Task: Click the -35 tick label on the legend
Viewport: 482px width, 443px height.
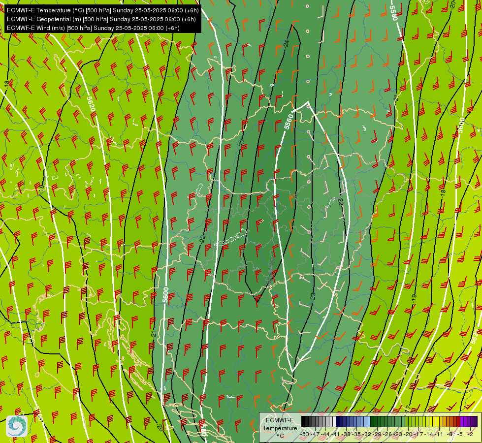Action: pyautogui.click(x=356, y=434)
